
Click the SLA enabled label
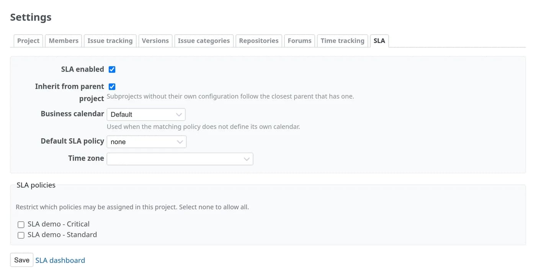click(82, 69)
